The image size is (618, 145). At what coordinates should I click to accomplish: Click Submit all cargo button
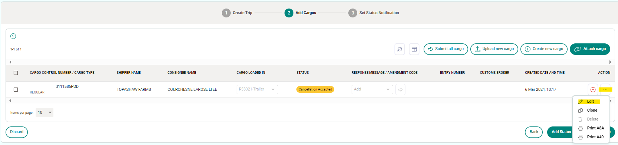click(446, 49)
